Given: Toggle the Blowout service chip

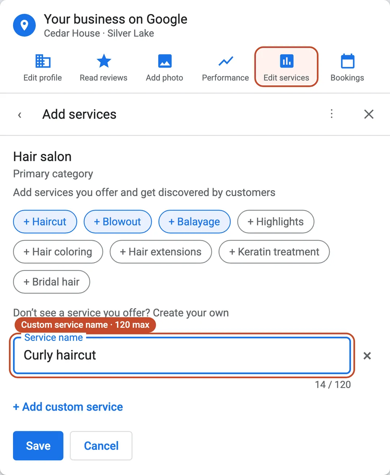Looking at the screenshot, I should 118,222.
